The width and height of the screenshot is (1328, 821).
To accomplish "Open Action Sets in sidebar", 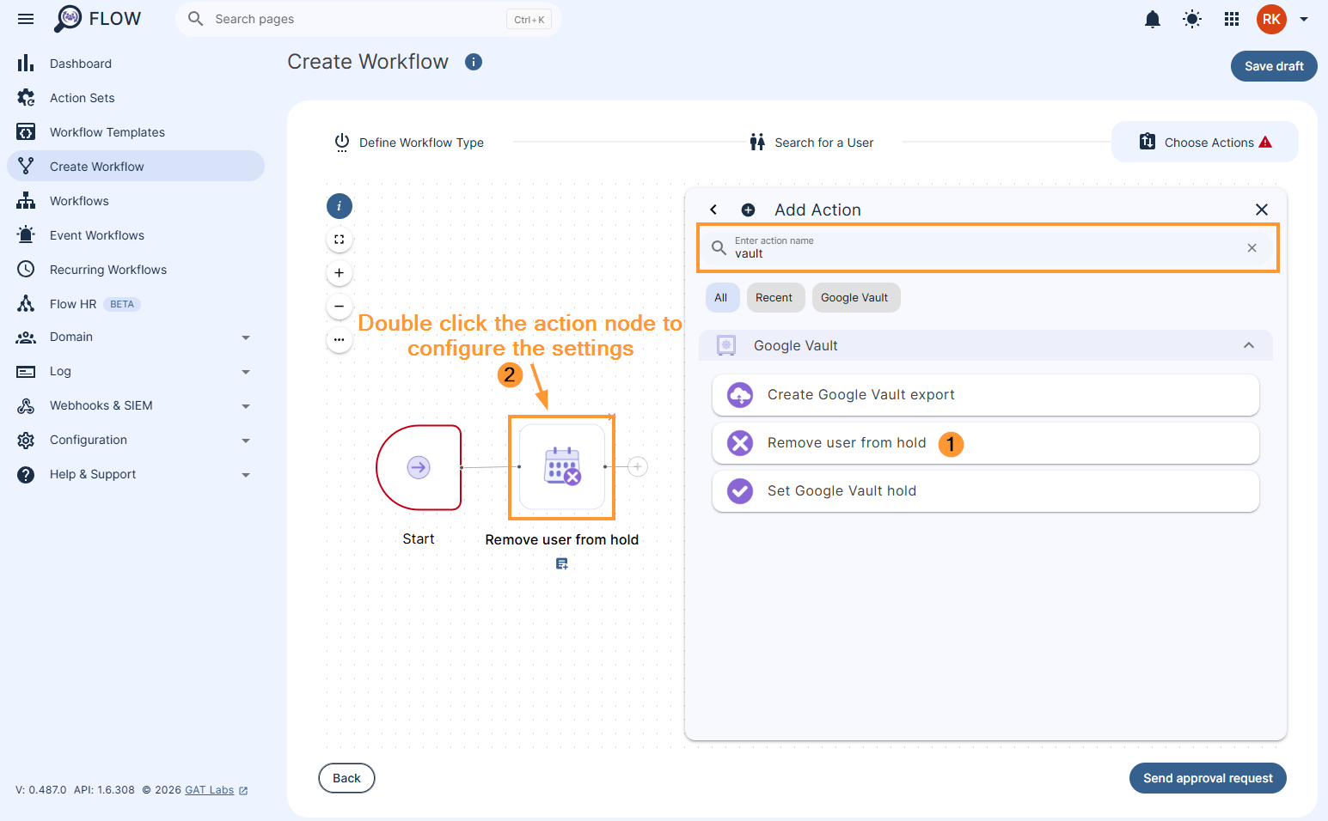I will click(136, 98).
